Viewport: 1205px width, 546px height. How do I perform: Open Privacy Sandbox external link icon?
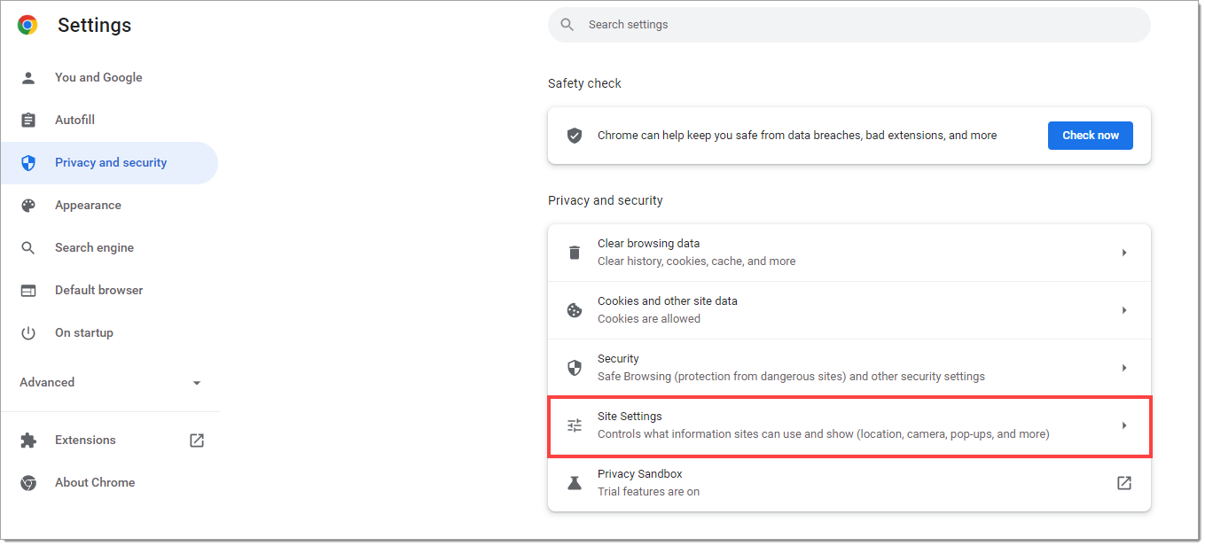click(1123, 483)
